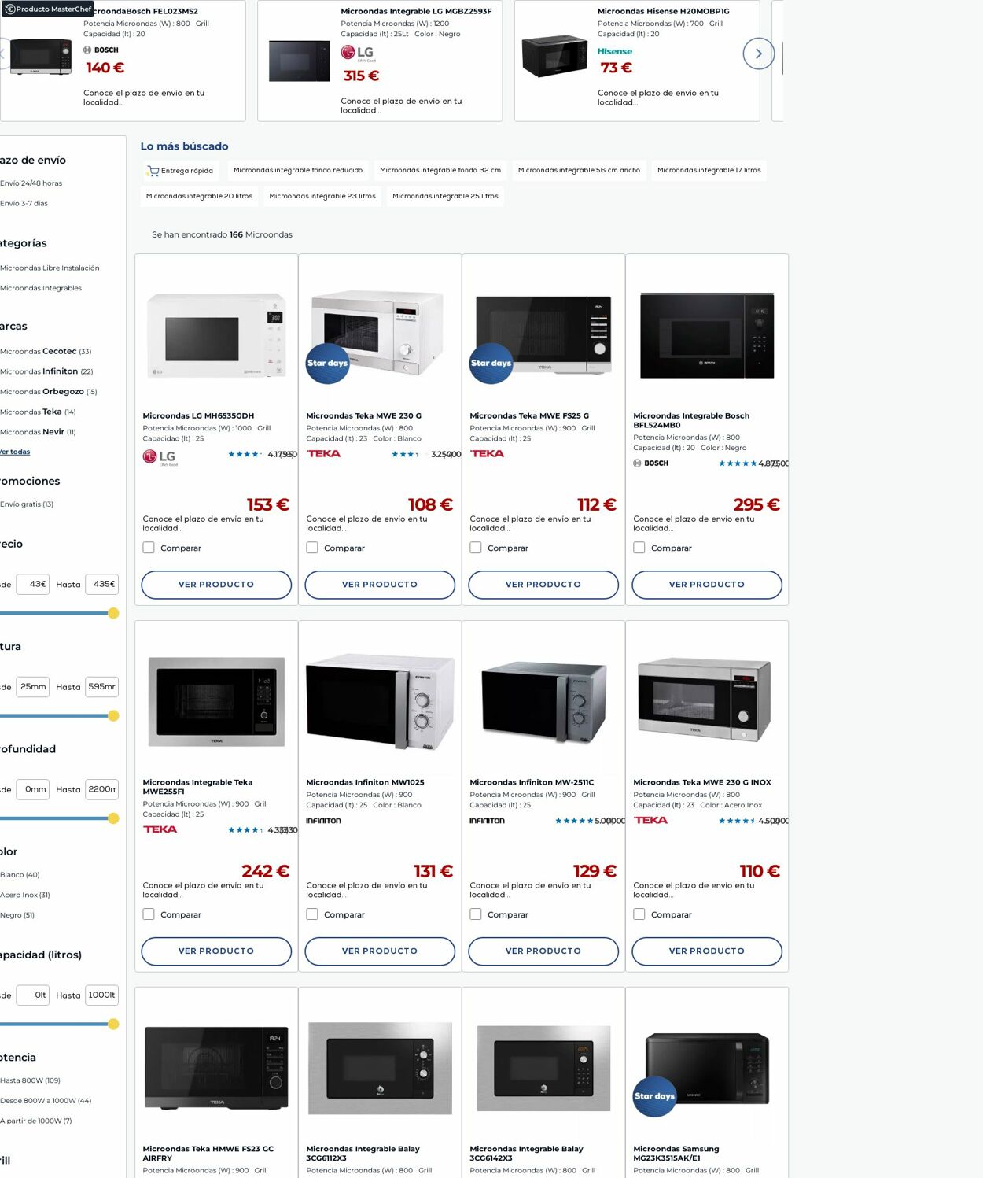Open Microondas Teka HMWE FS23 GC thumbnail
Image resolution: width=983 pixels, height=1178 pixels.
216,1069
